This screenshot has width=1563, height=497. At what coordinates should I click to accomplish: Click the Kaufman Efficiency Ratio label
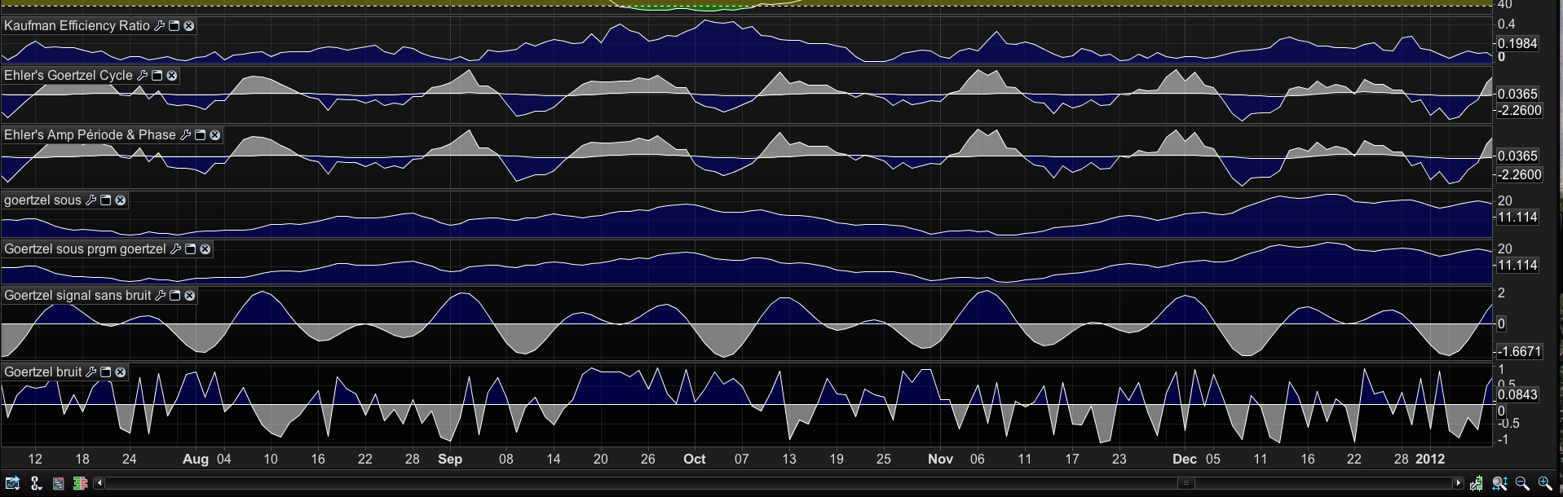(x=77, y=26)
